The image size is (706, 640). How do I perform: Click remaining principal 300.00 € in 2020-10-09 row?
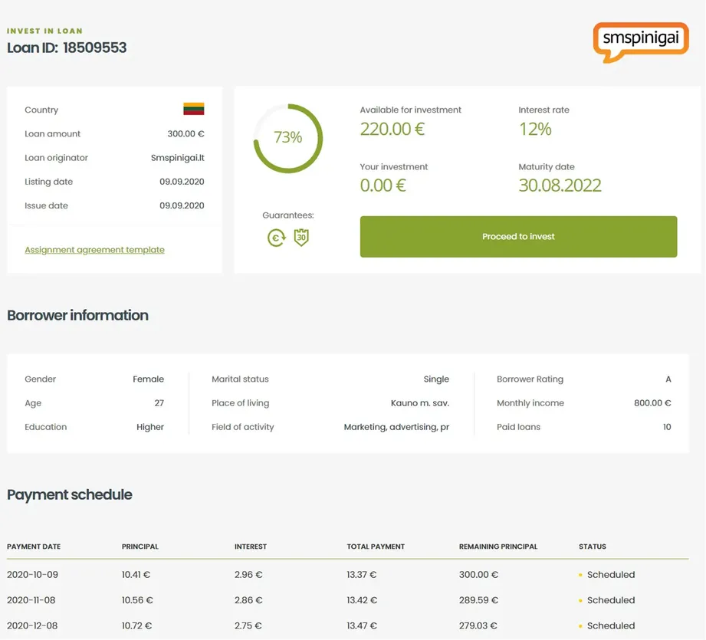tap(478, 575)
